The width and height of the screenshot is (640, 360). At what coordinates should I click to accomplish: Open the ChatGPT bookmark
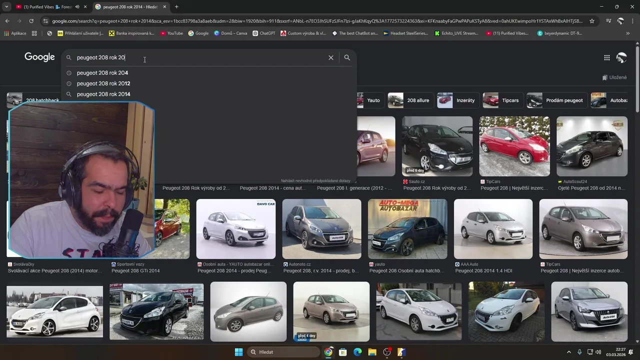tap(264, 33)
